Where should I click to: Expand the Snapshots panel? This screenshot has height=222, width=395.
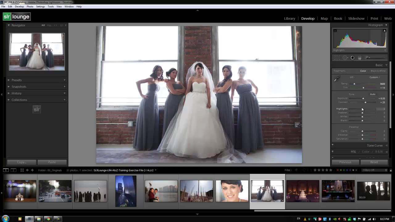pos(9,87)
